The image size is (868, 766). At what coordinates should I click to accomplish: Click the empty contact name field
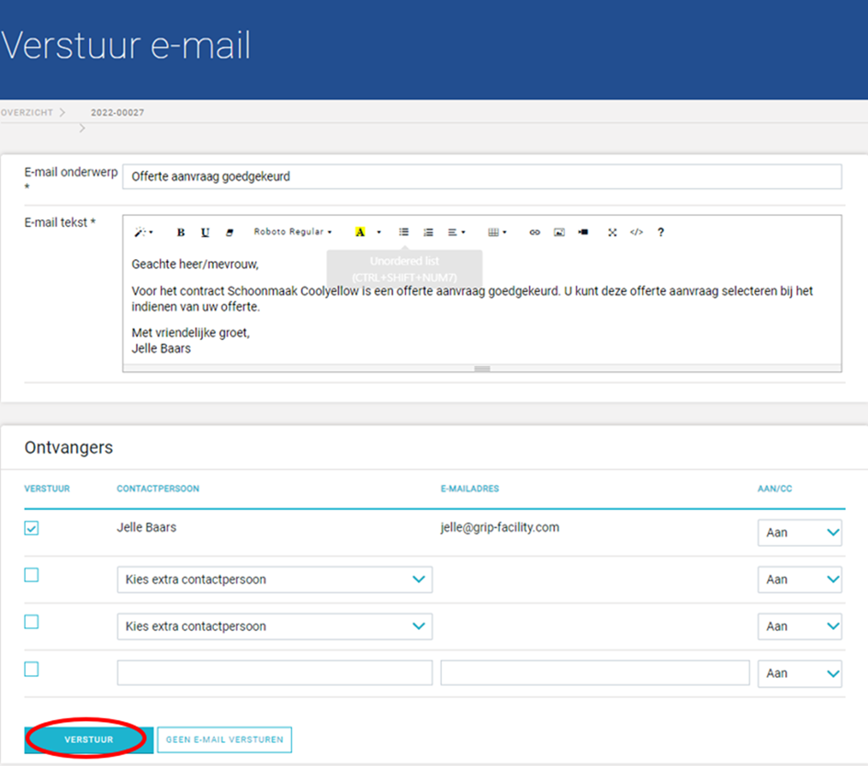(x=275, y=673)
